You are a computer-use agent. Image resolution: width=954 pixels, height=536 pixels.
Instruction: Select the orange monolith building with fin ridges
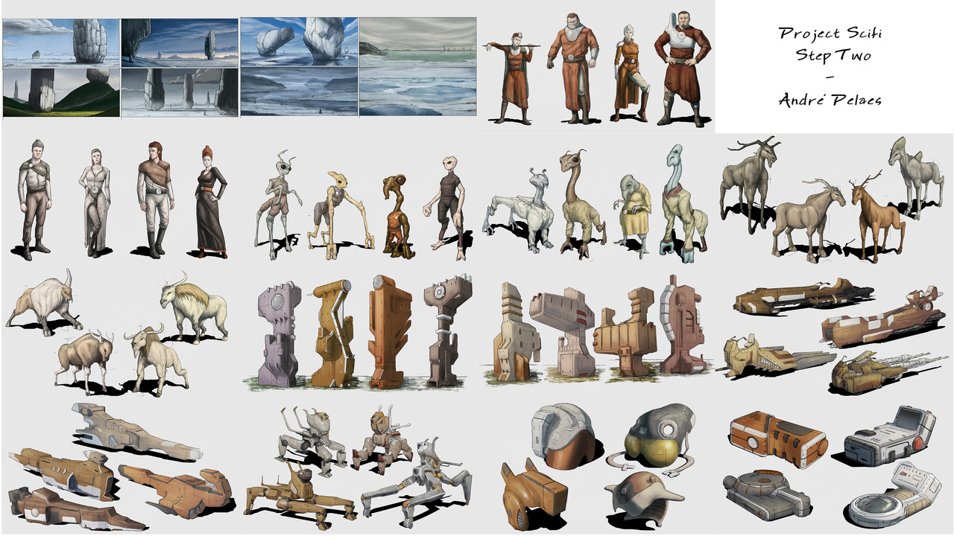(x=390, y=331)
